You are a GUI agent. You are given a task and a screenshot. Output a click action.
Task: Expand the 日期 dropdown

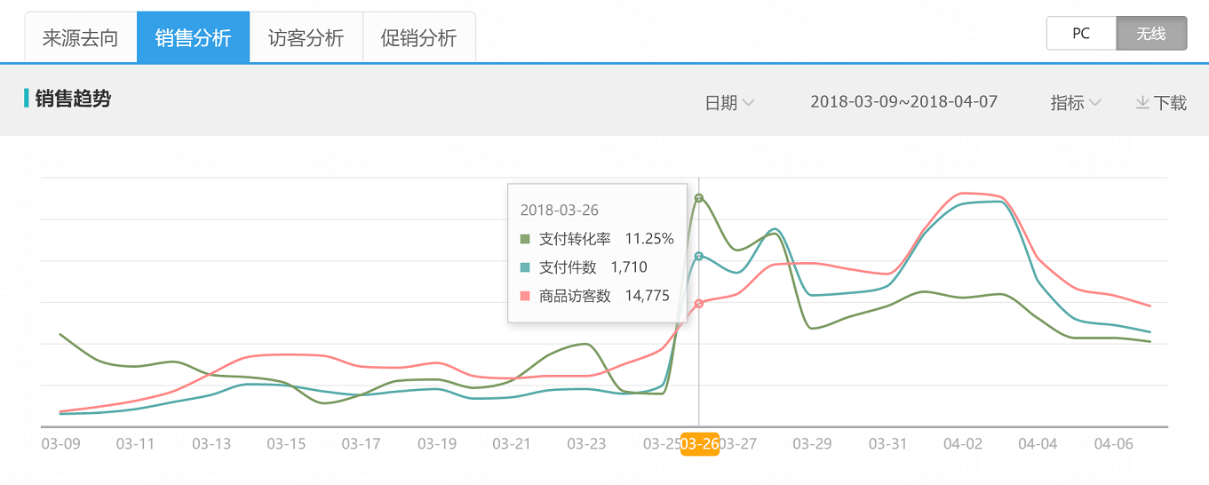pos(730,102)
